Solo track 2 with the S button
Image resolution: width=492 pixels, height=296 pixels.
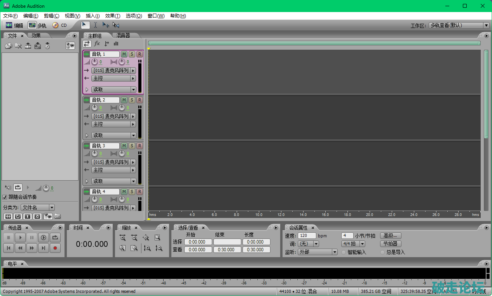click(132, 100)
